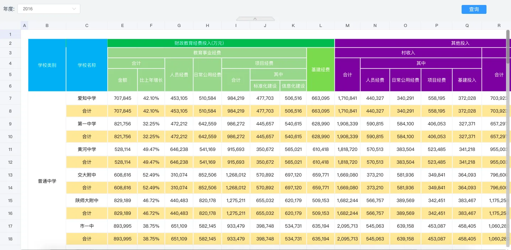Open the 年度 2016 year dropdown
The width and height of the screenshot is (511, 250).
pos(49,9)
